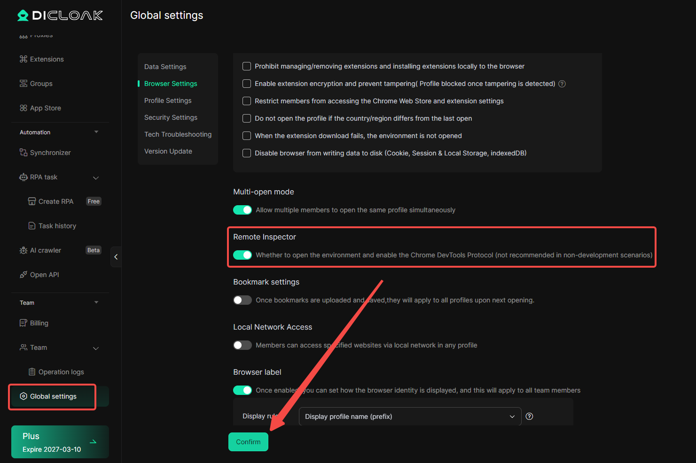Collapse the sidebar with the arrow handle

pyautogui.click(x=116, y=257)
